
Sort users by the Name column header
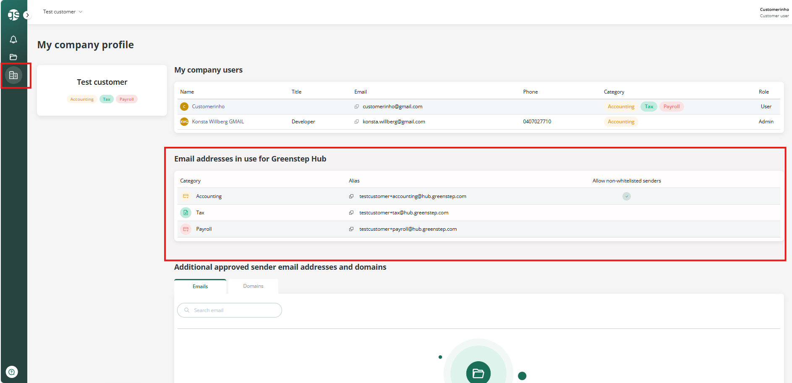(187, 92)
